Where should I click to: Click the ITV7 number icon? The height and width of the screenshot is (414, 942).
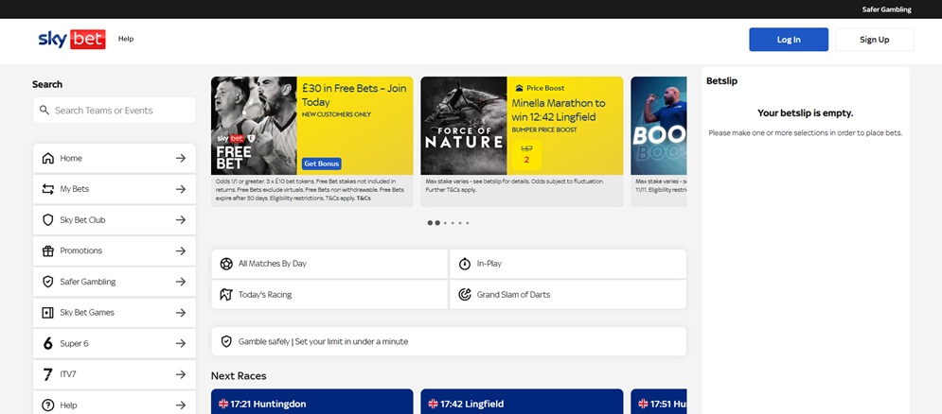(48, 374)
